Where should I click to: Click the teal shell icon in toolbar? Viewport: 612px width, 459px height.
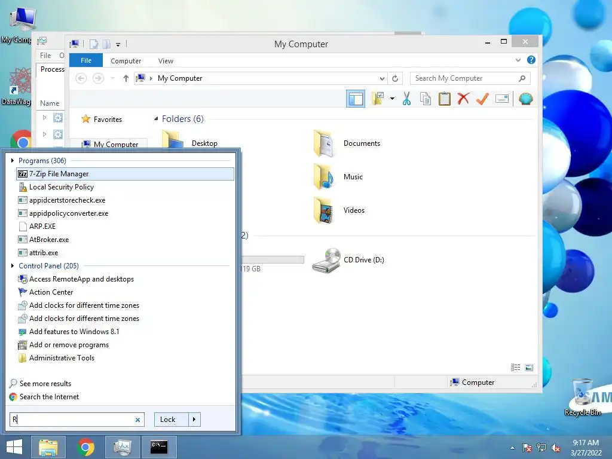[x=525, y=99]
